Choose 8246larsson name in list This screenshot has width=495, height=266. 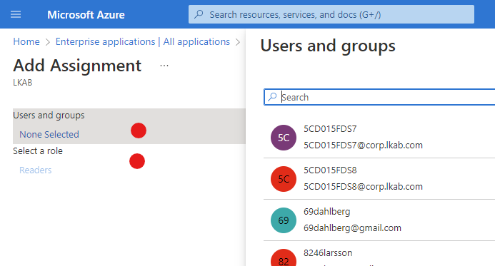point(328,252)
